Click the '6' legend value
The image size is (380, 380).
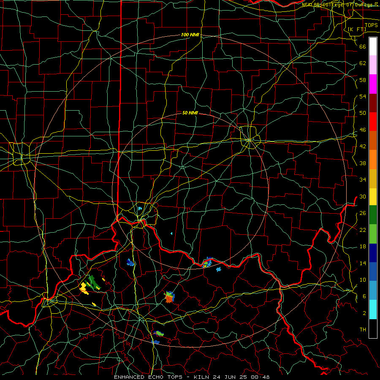tap(364, 297)
